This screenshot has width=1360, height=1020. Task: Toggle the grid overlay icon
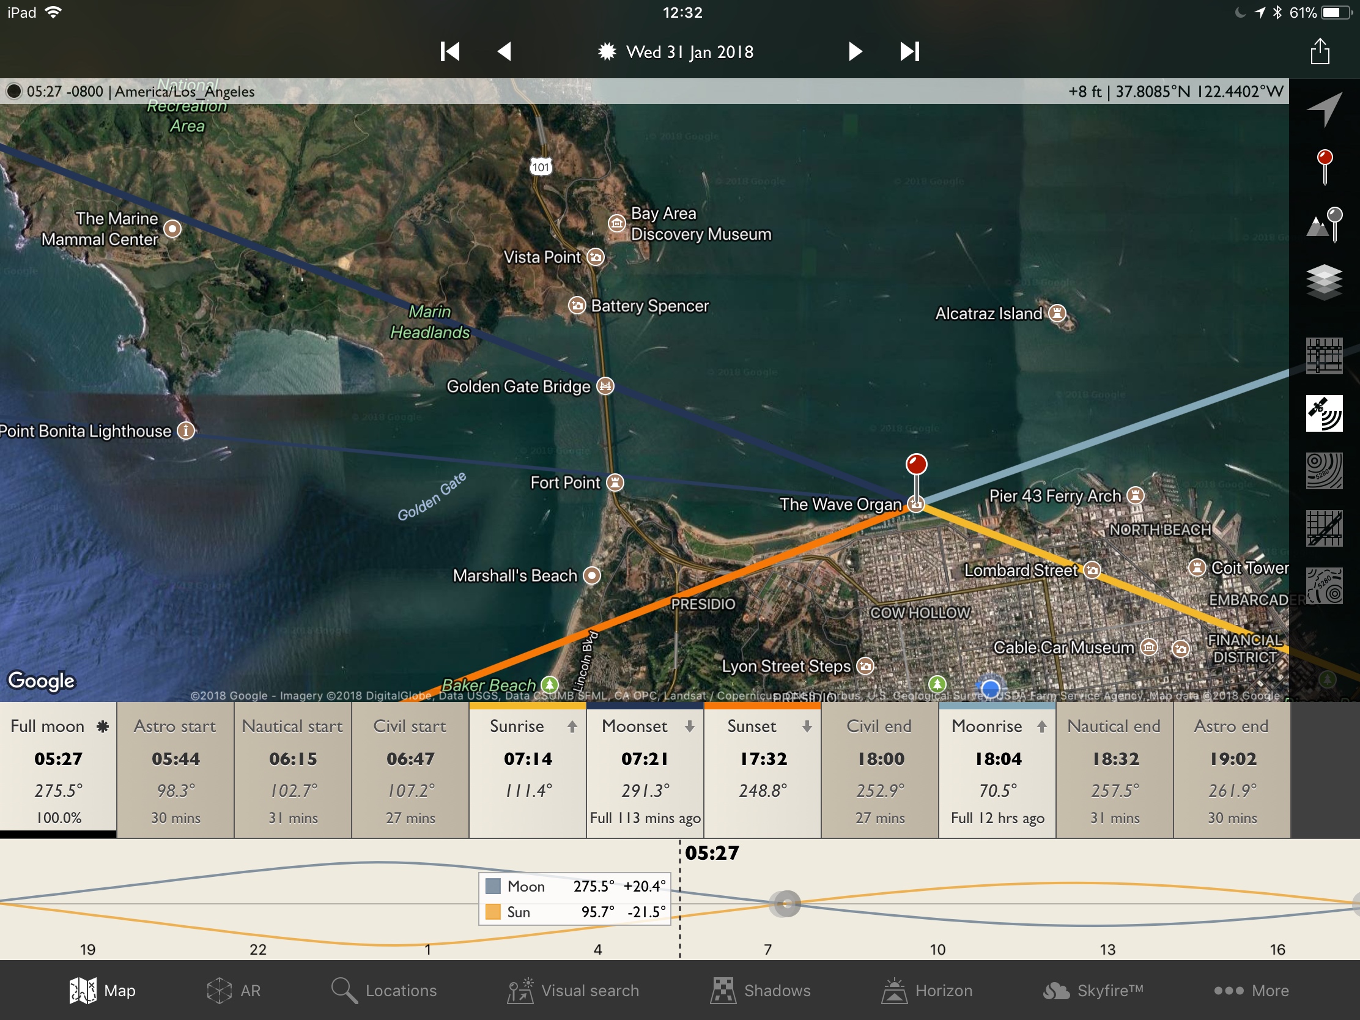(x=1325, y=355)
